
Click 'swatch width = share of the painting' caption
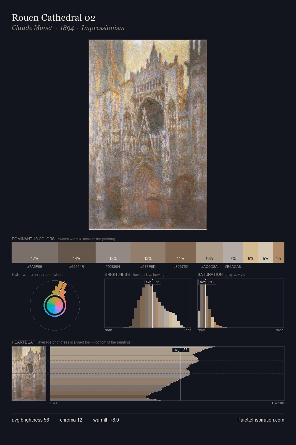86,239
